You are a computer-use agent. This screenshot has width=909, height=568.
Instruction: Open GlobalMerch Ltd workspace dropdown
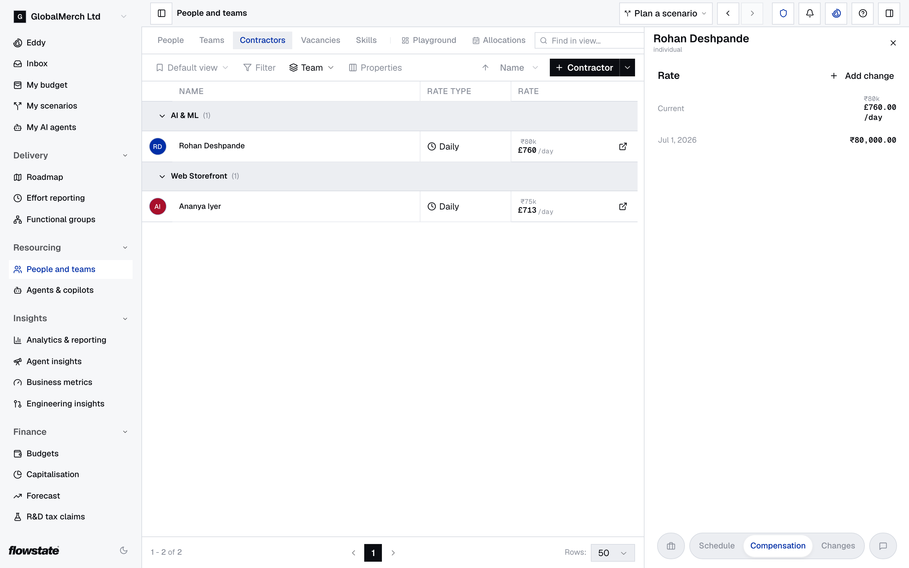[x=70, y=16]
